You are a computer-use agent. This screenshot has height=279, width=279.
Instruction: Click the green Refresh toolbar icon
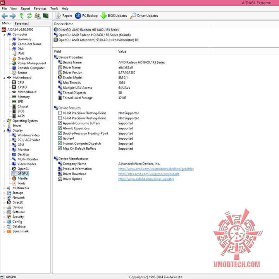[29, 15]
